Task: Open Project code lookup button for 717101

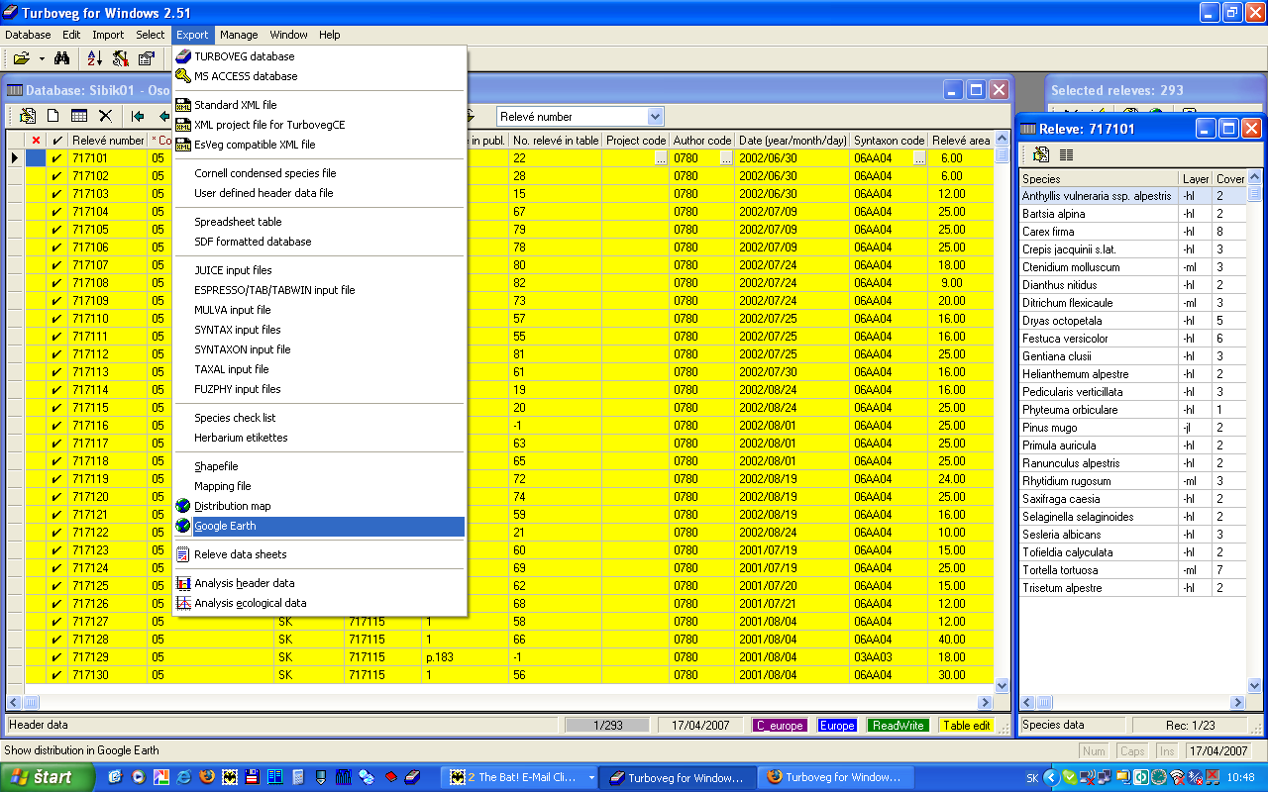Action: [661, 158]
